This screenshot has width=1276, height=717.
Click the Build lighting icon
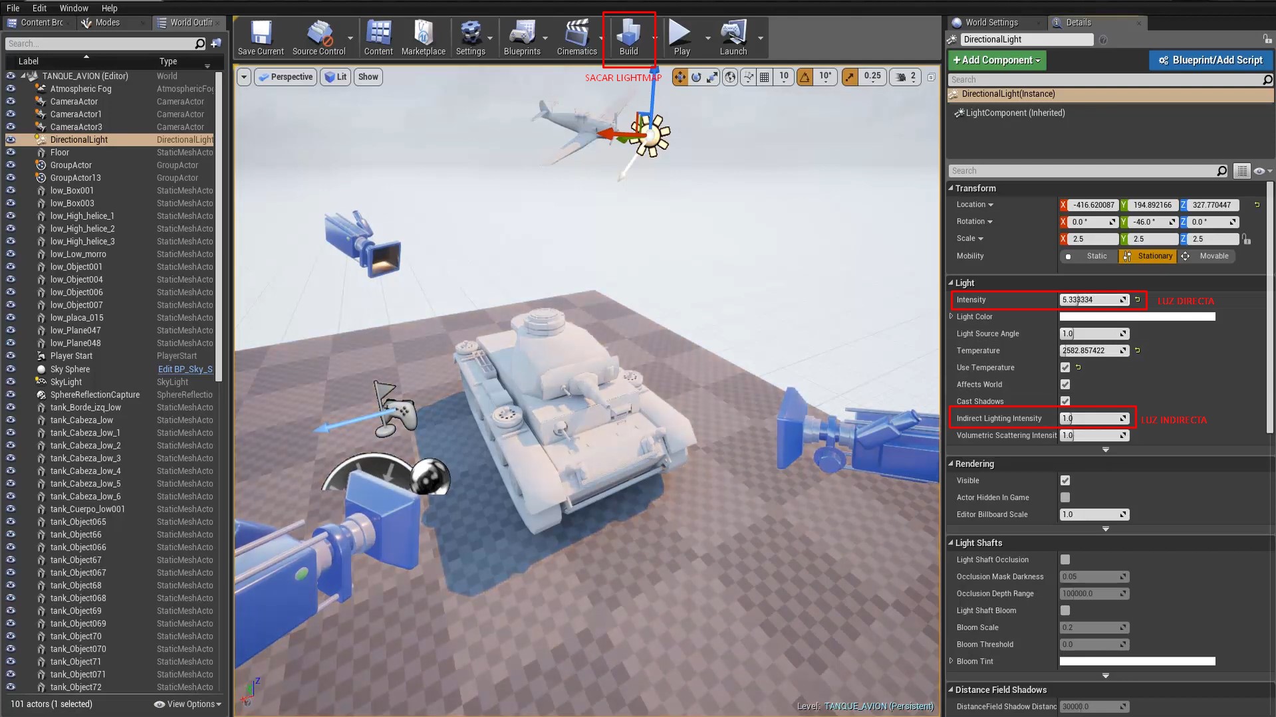coord(628,38)
